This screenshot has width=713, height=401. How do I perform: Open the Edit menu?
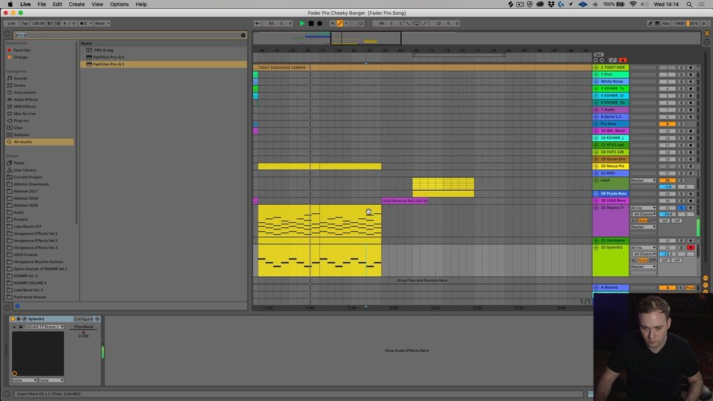(x=57, y=4)
